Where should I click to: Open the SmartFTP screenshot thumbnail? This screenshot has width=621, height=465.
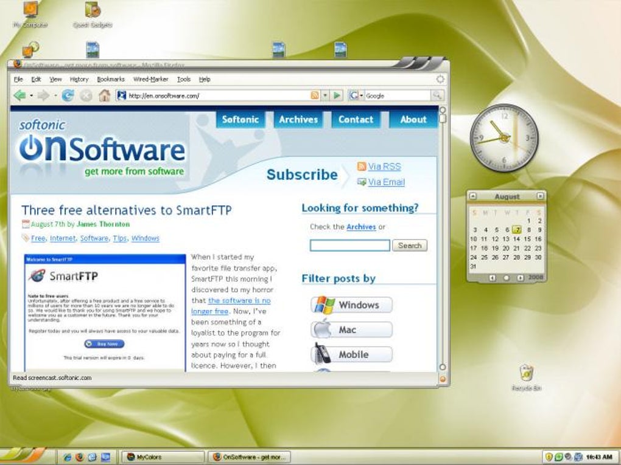tap(105, 313)
